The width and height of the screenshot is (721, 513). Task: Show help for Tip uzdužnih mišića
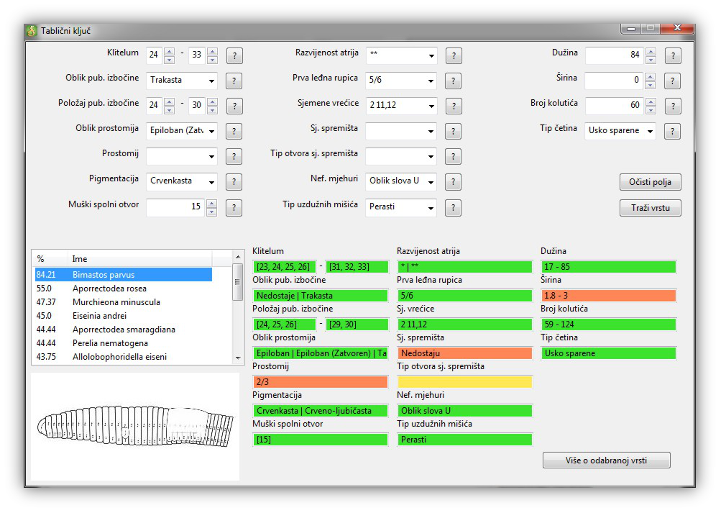(x=453, y=208)
